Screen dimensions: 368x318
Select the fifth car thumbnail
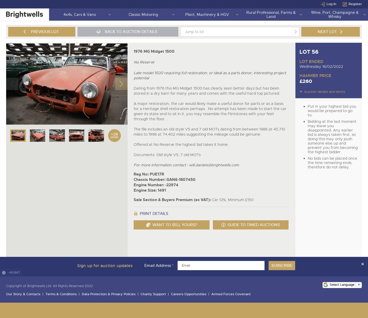[96, 136]
